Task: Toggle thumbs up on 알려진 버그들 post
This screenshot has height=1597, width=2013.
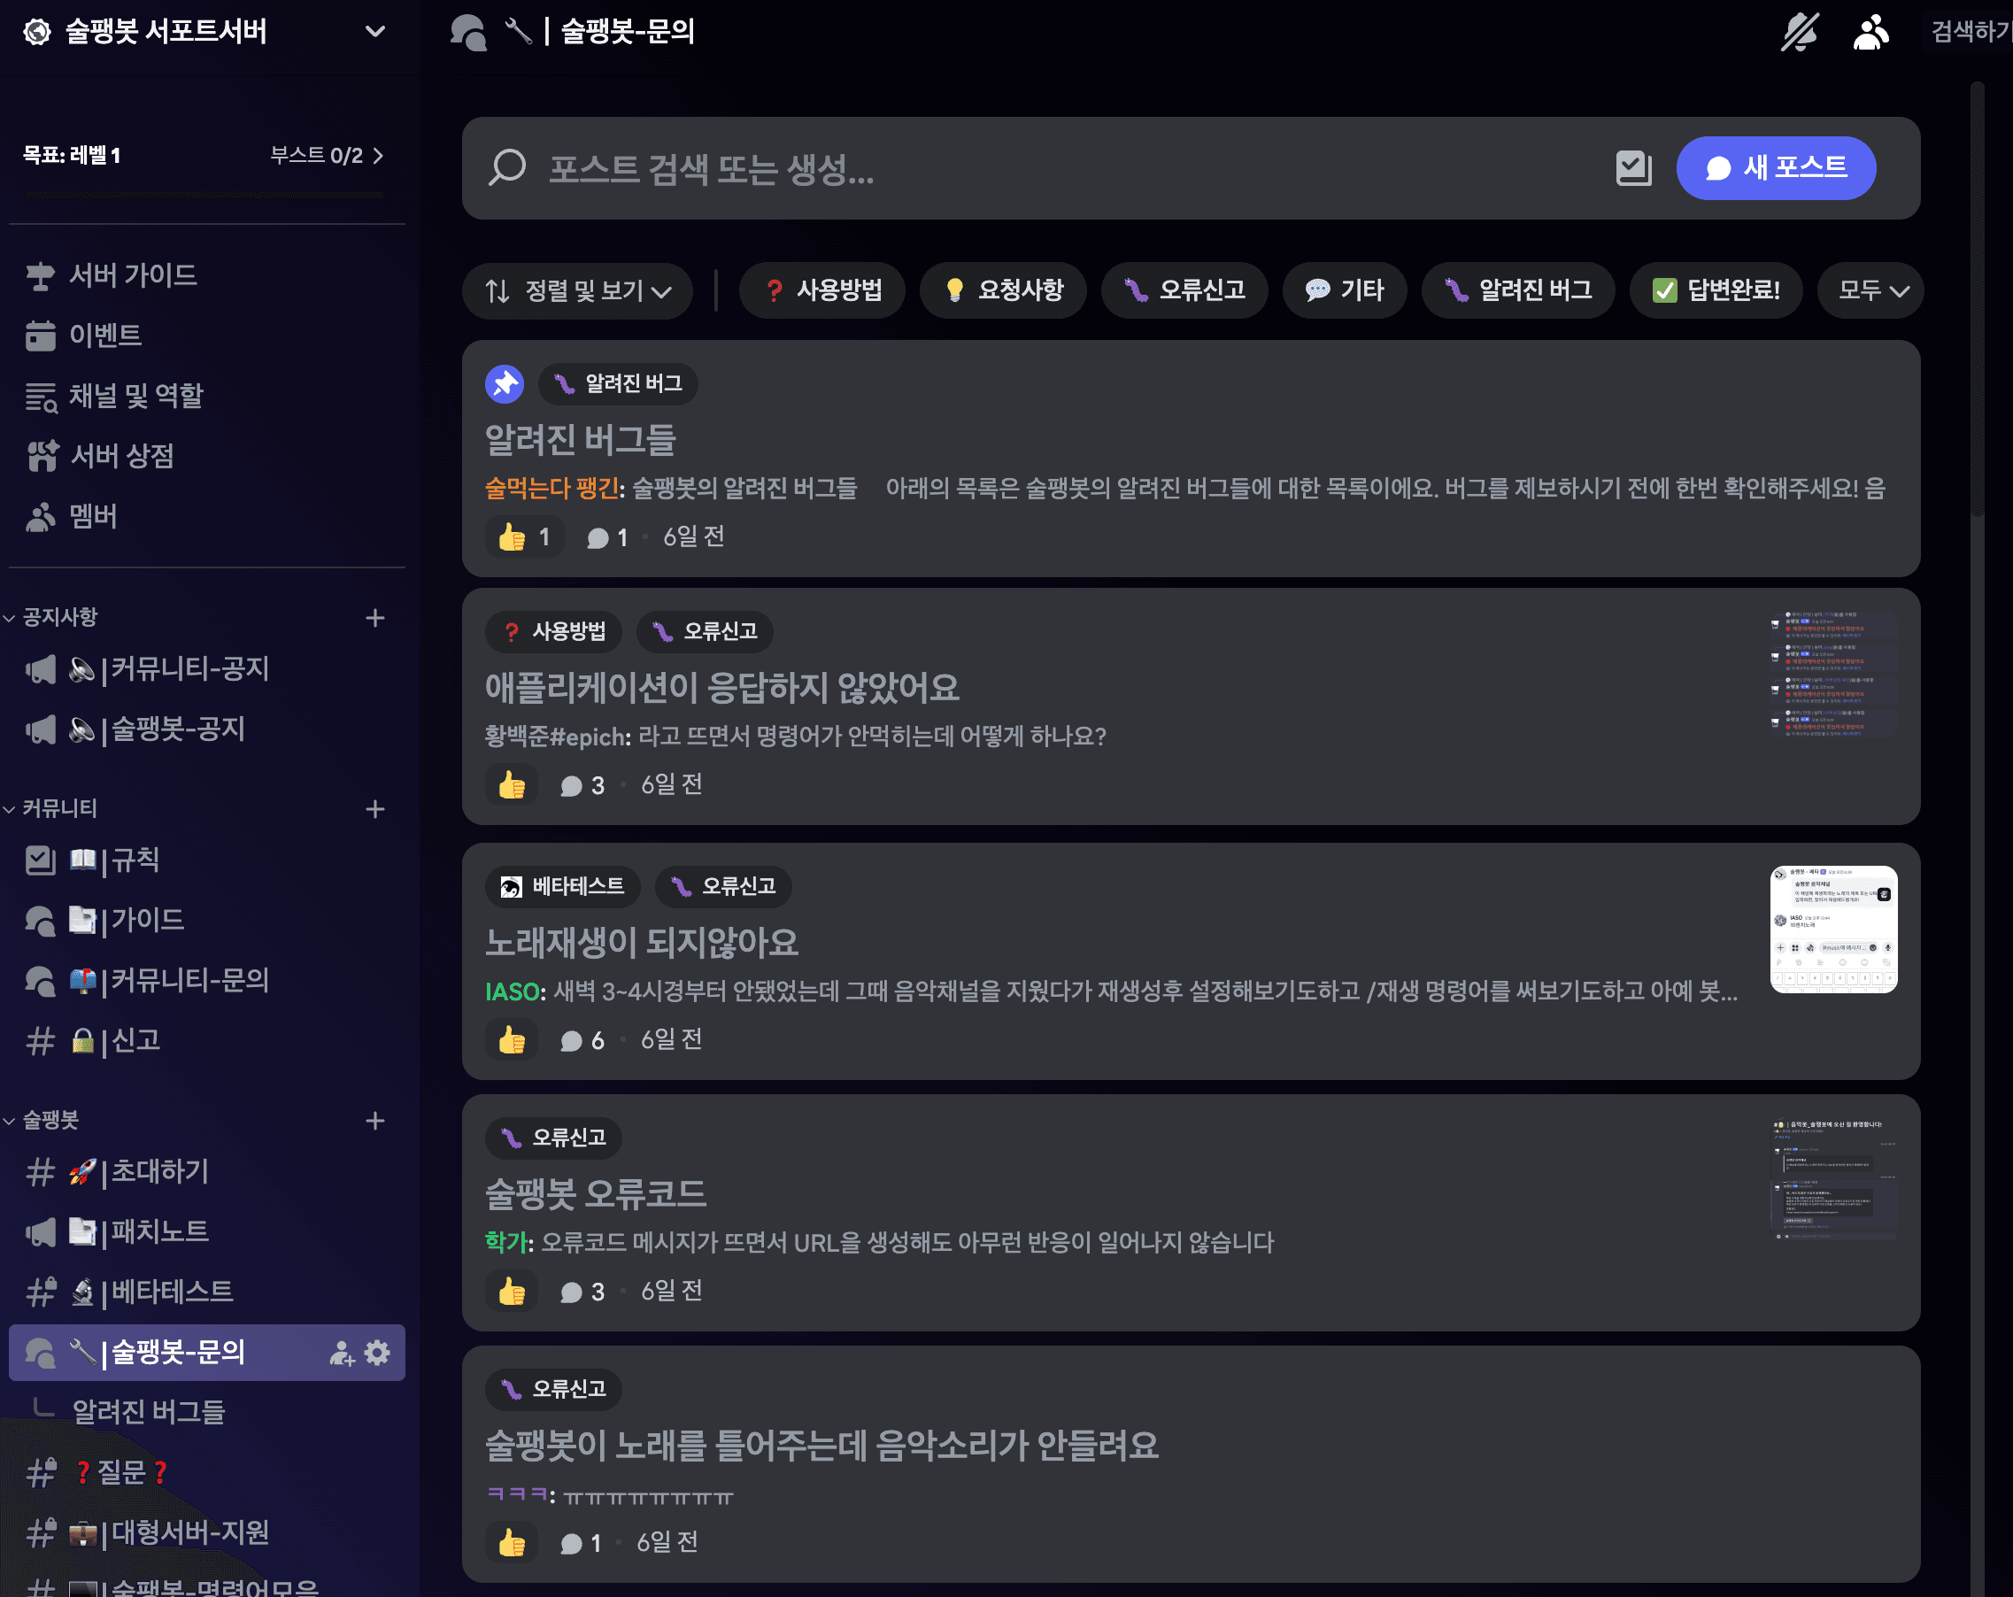Action: (525, 537)
